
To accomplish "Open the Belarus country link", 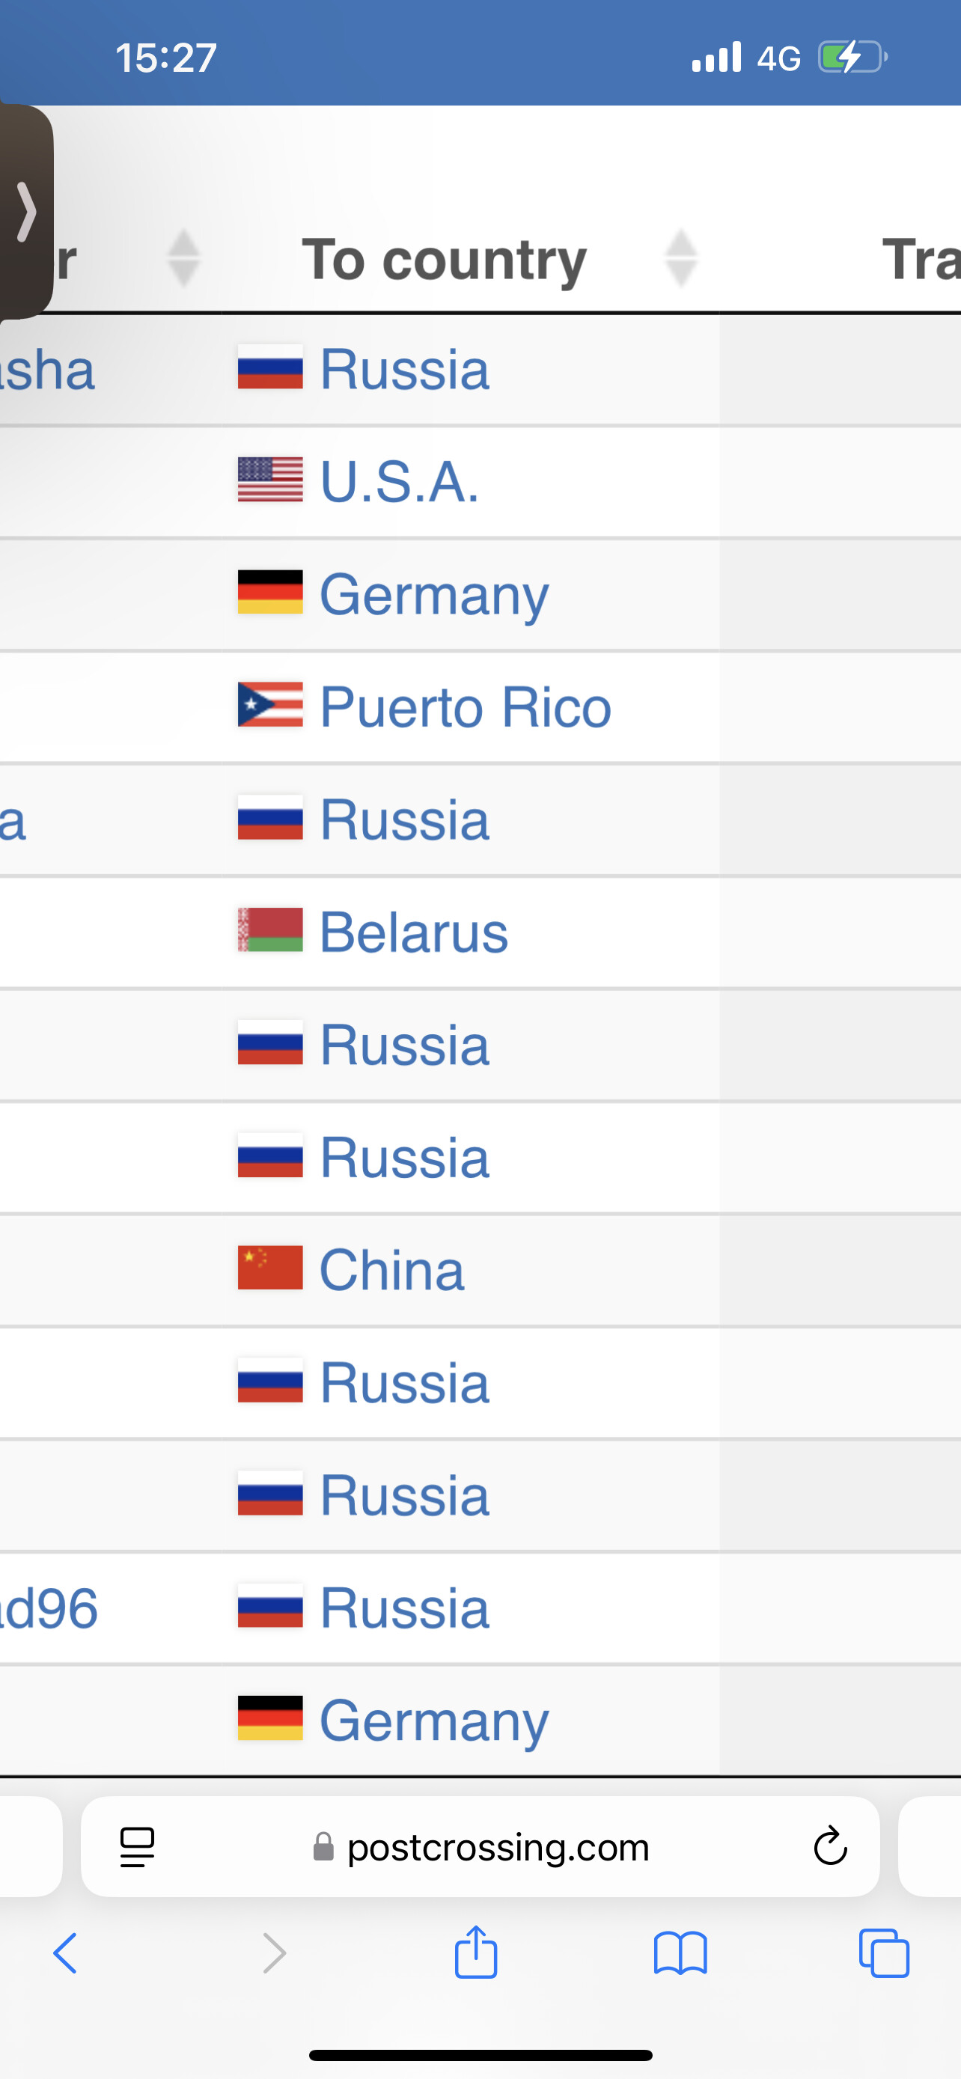I will (414, 932).
